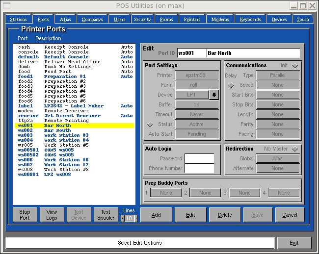
Task: Select the 'ws008#1 LP2 ws008' row
Action: 75,175
